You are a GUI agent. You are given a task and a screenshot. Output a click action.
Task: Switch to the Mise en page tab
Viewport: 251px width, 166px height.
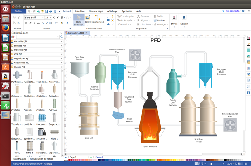point(96,11)
